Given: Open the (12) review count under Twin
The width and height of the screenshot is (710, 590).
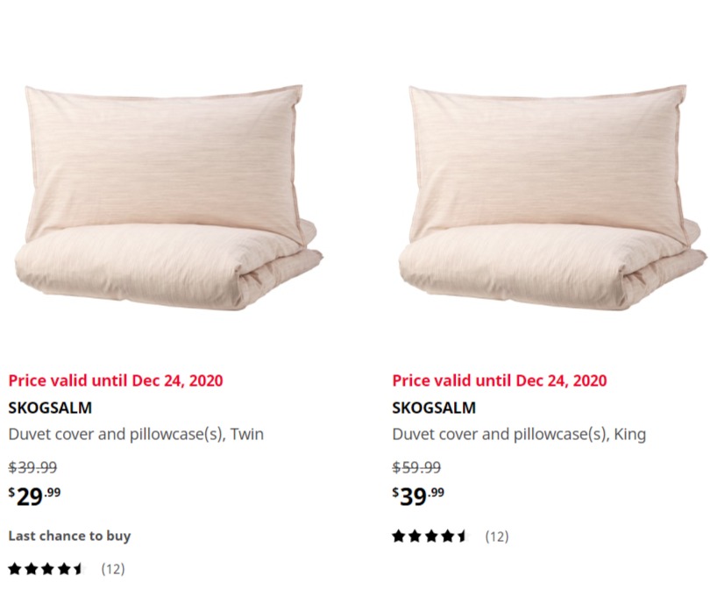Looking at the screenshot, I should coord(113,569).
